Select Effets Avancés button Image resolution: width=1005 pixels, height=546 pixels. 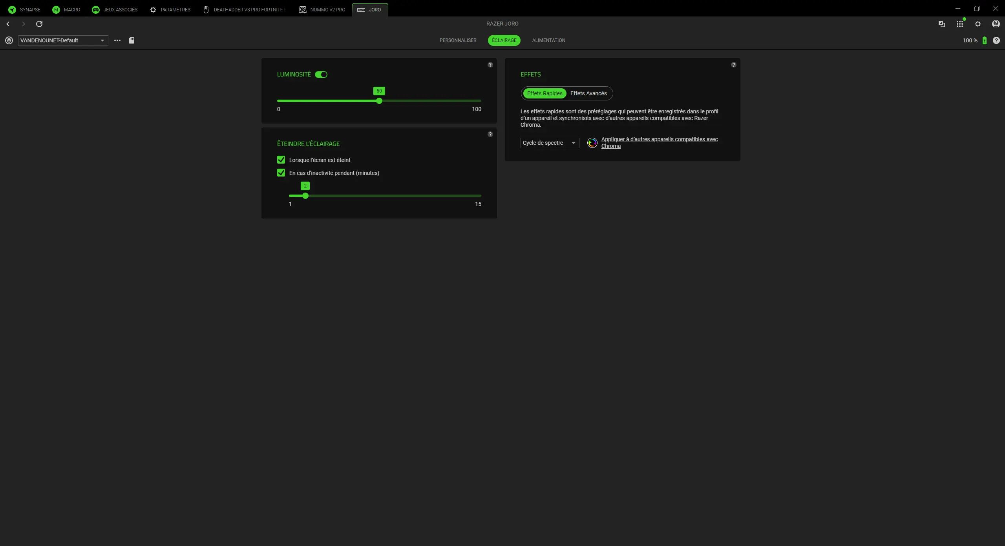click(x=588, y=93)
